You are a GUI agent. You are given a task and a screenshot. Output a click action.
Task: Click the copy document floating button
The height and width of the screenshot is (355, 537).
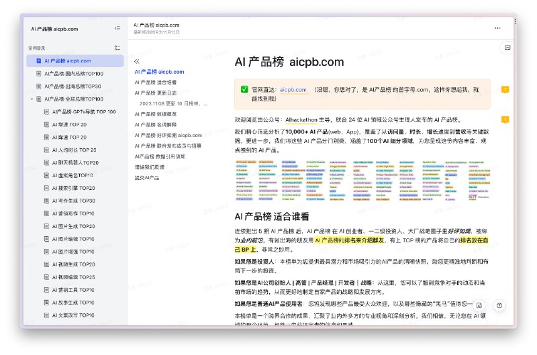tap(479, 305)
